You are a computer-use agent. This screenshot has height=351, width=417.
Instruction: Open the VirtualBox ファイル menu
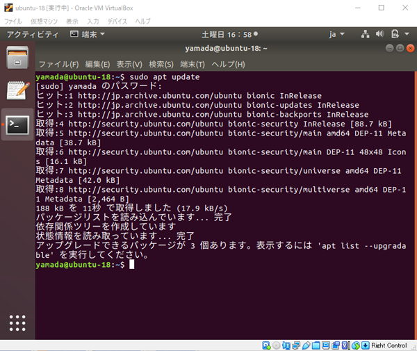(13, 22)
